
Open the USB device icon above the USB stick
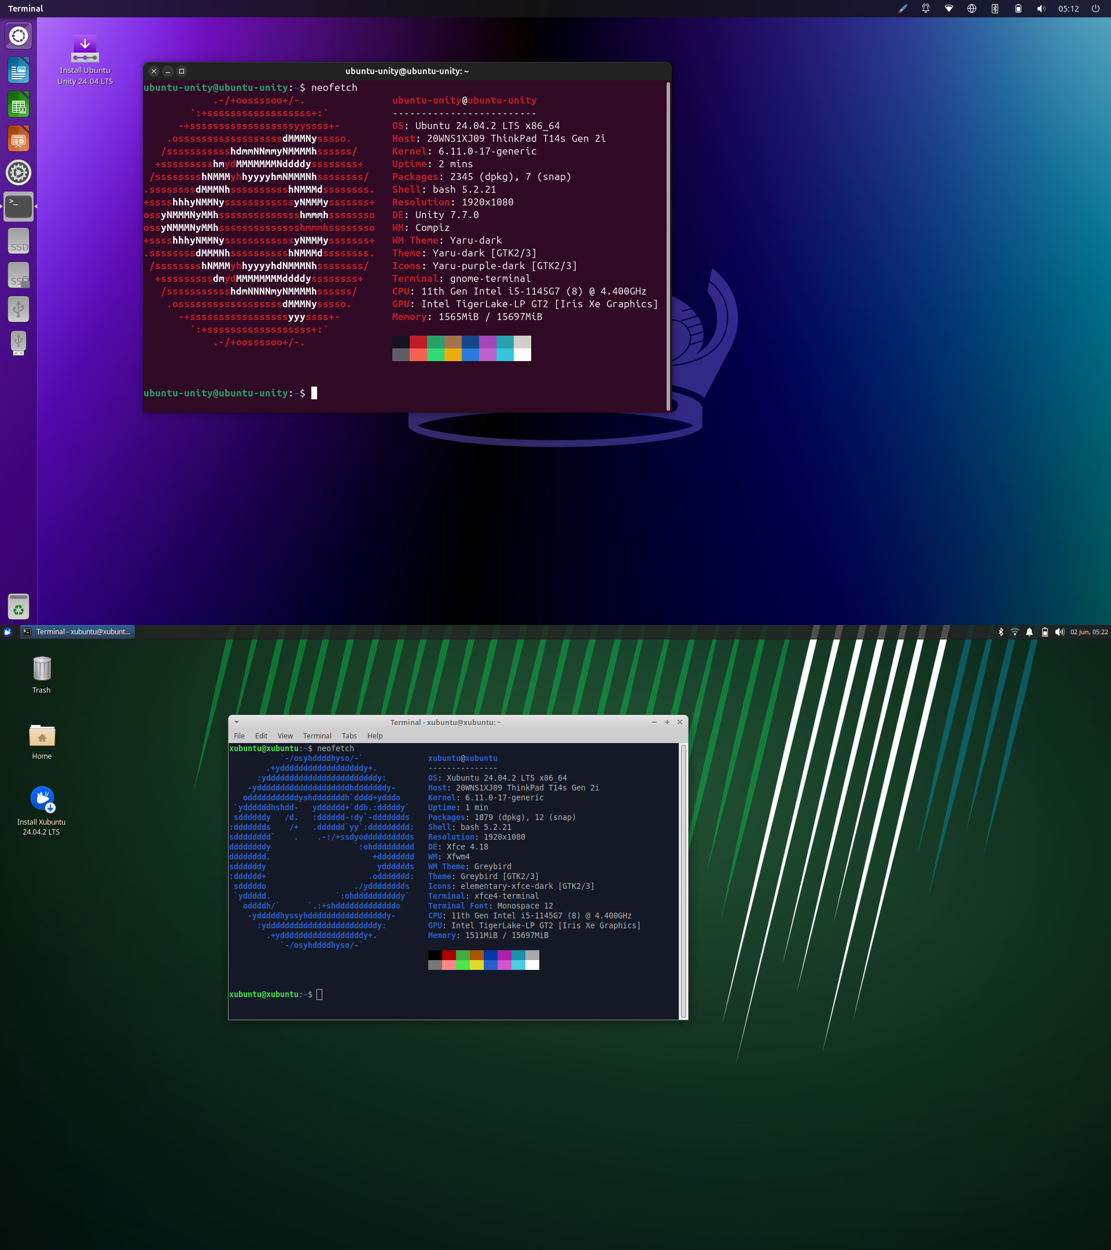[19, 310]
